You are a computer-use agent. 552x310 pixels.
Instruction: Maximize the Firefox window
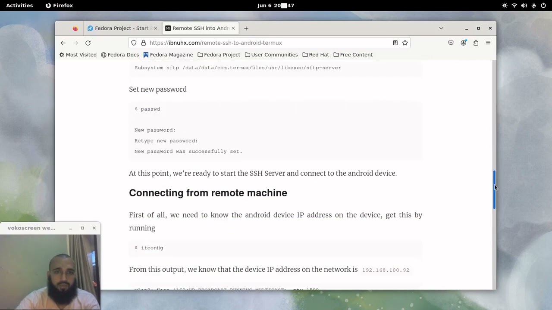tap(478, 28)
